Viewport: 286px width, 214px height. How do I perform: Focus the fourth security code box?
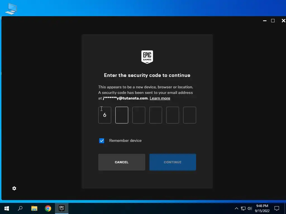point(156,115)
